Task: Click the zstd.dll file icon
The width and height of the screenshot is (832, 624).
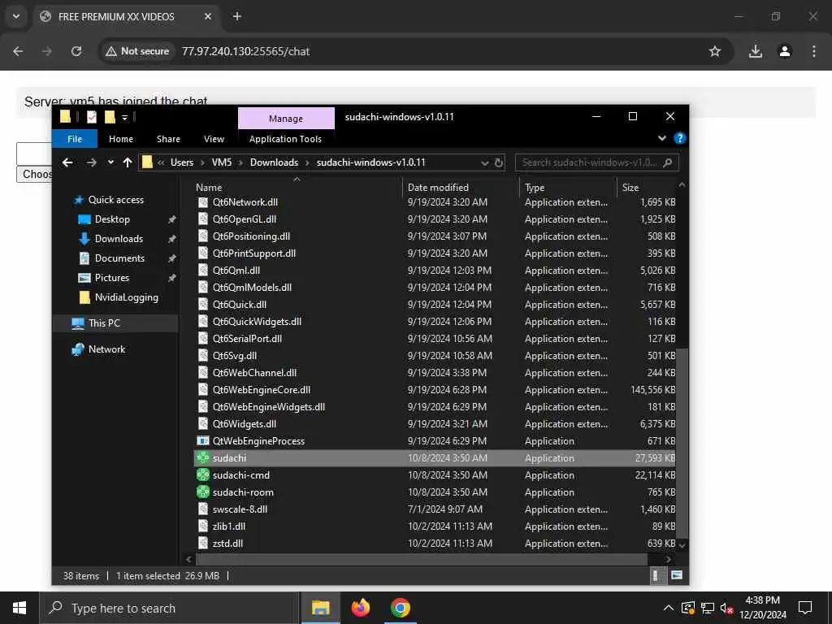Action: point(202,543)
